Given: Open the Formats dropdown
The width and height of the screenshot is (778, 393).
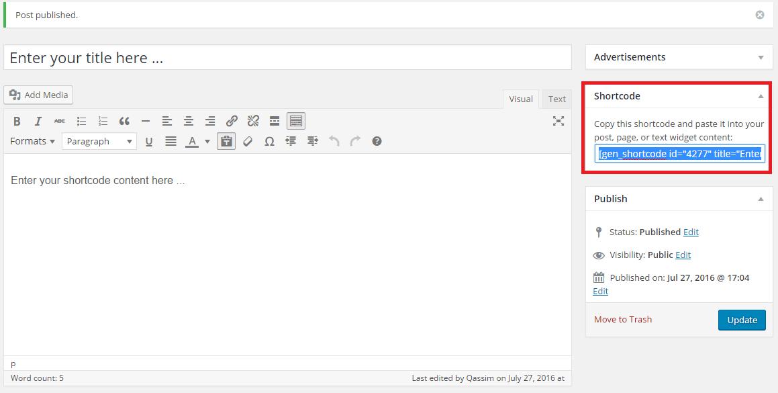Looking at the screenshot, I should coord(32,142).
